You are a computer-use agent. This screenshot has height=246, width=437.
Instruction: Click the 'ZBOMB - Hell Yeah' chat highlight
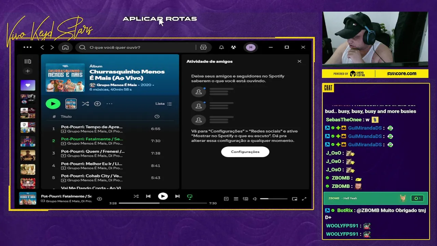click(375, 198)
